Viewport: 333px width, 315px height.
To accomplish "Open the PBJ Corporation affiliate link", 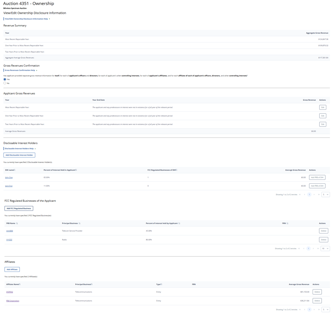I will [x=13, y=301].
